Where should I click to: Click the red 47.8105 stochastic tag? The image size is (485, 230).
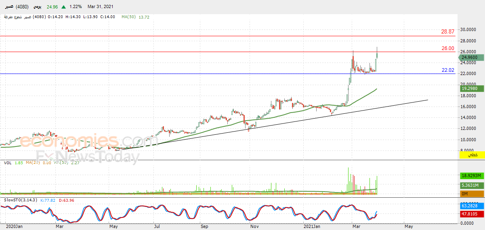[471, 214]
